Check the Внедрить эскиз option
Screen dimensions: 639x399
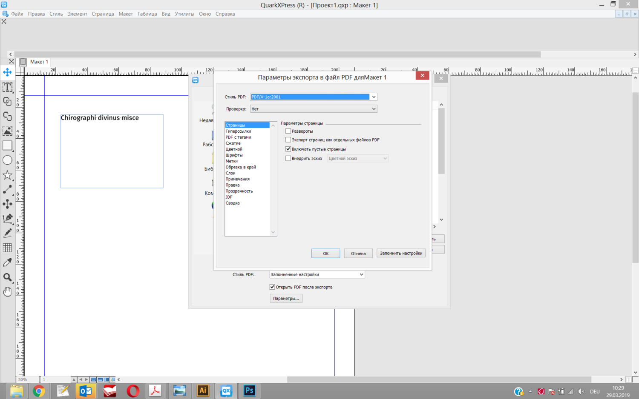[x=288, y=158]
